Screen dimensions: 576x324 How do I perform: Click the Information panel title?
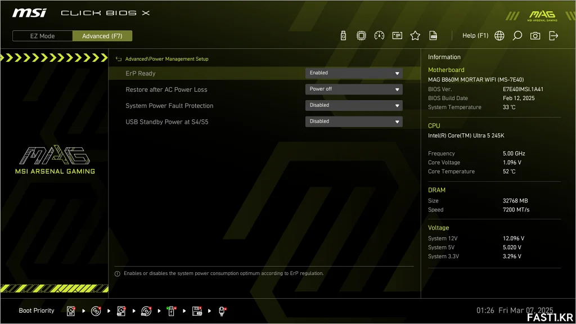[x=444, y=57]
